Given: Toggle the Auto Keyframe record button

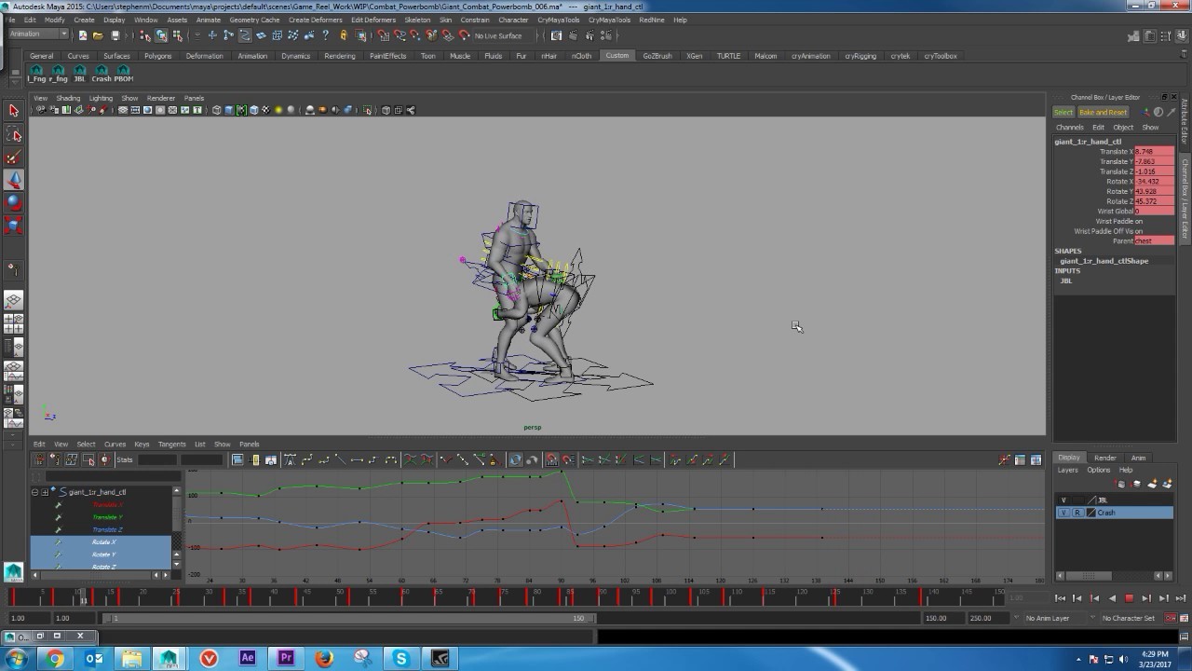Looking at the screenshot, I should 1170,618.
